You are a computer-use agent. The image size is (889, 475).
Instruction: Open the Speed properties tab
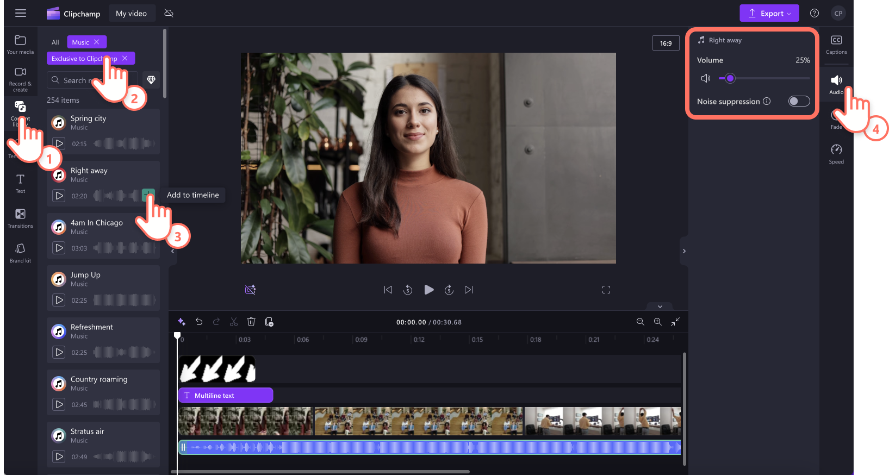(x=836, y=154)
